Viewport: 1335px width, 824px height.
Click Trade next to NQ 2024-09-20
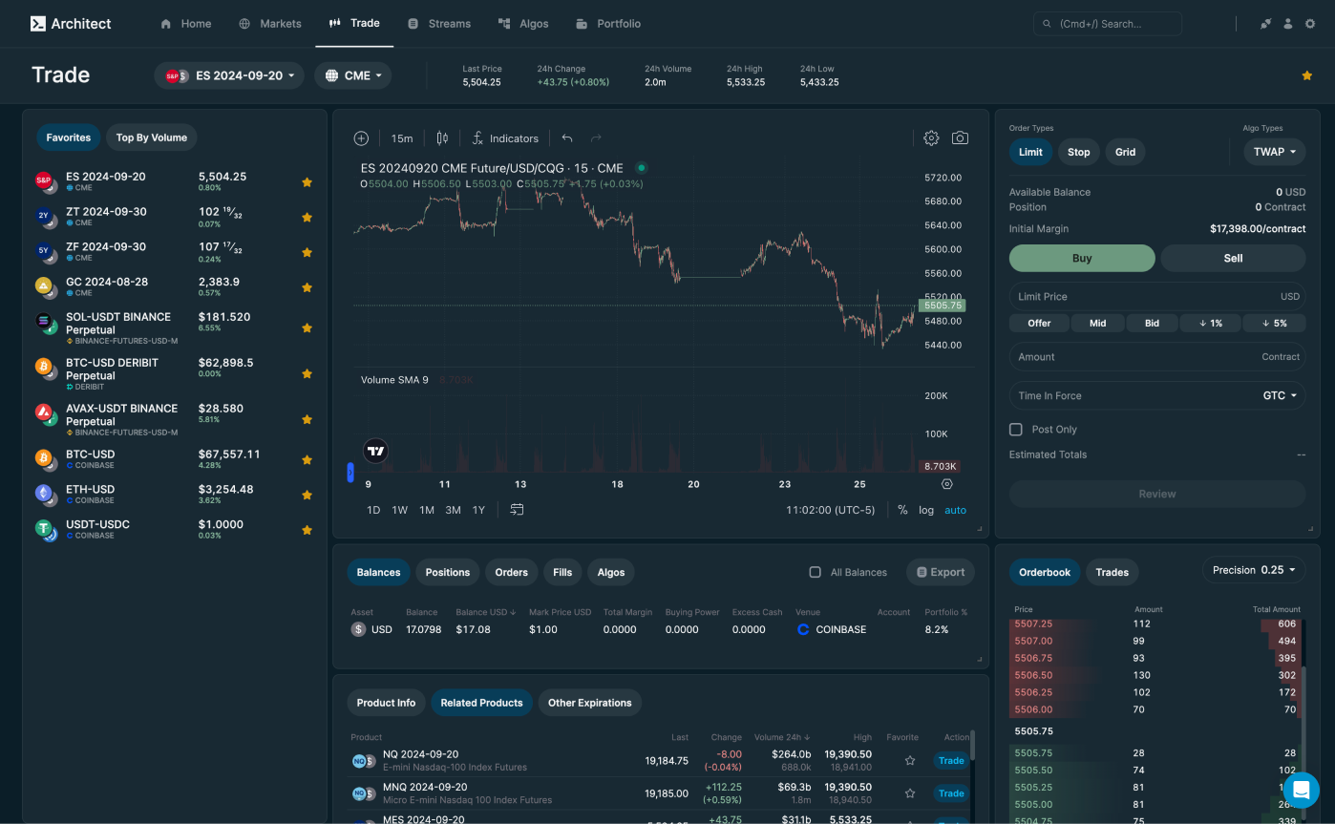point(950,761)
